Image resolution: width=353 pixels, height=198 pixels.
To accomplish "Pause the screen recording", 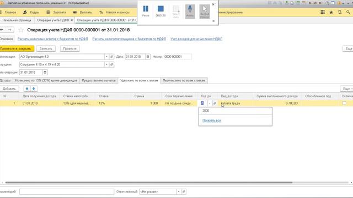I will pyautogui.click(x=146, y=11).
